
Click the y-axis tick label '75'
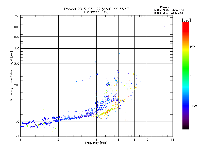(18, 136)
